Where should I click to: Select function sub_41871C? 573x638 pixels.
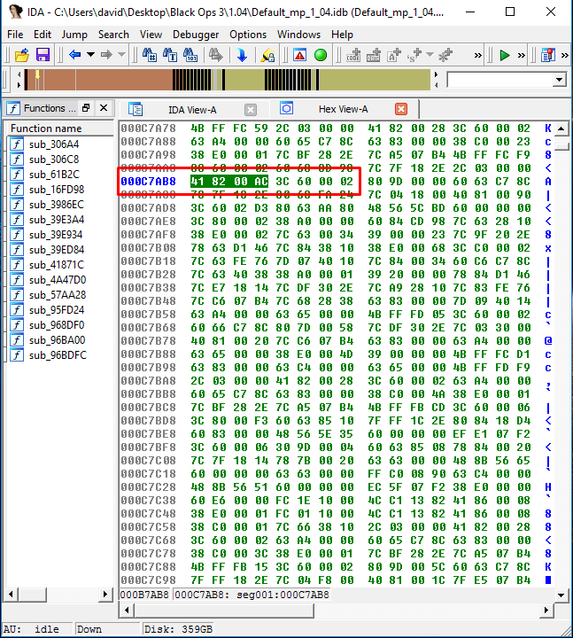coord(57,264)
